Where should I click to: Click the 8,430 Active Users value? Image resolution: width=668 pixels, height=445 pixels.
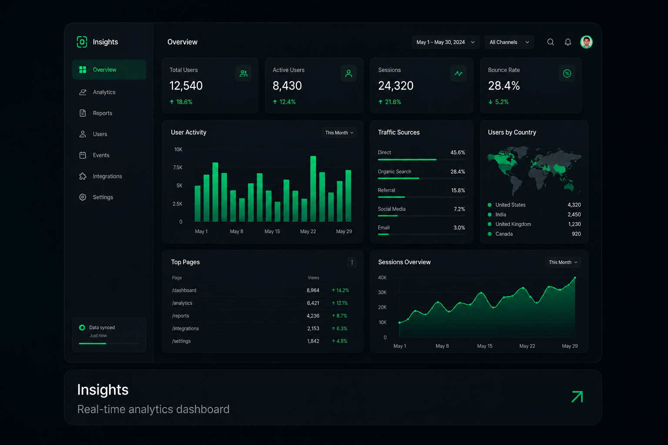click(x=287, y=86)
